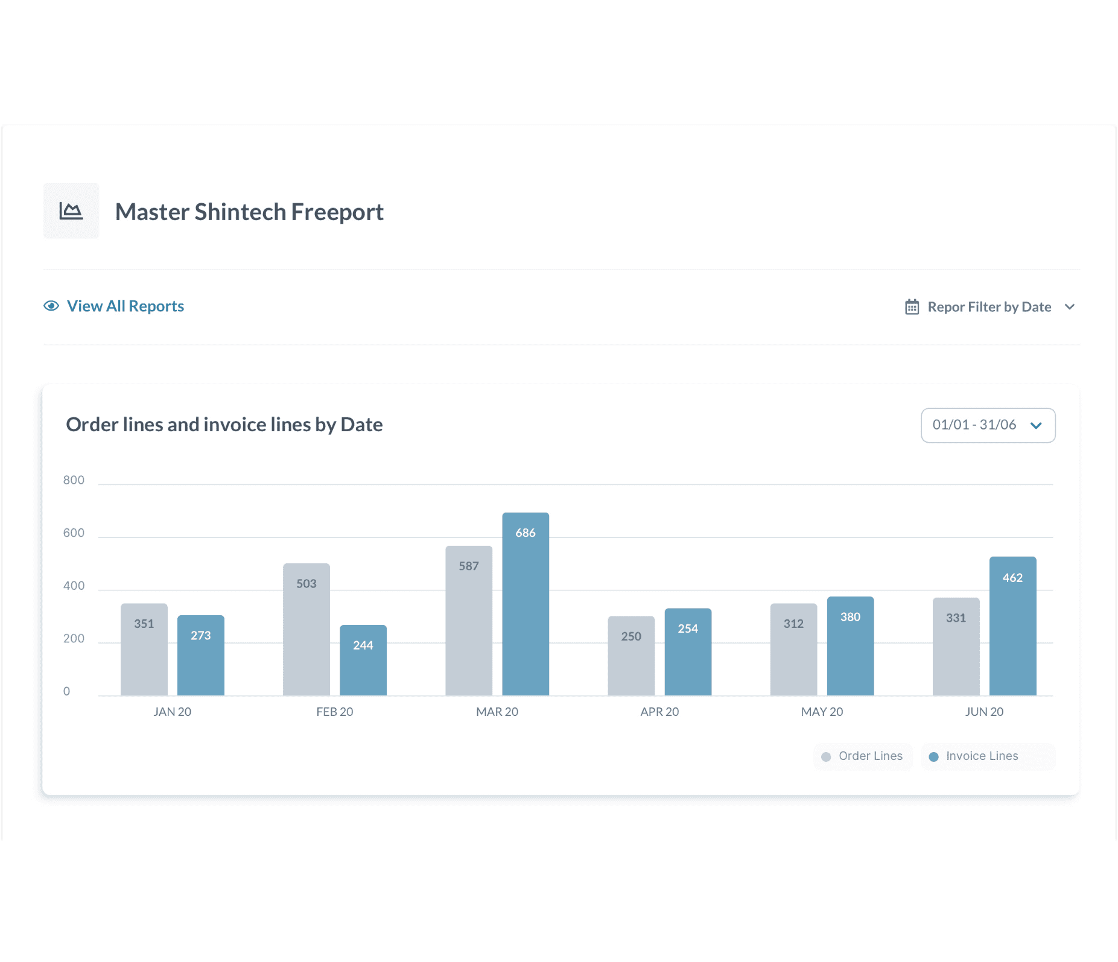Click the MAR 20 axis label
Image resolution: width=1118 pixels, height=962 pixels.
coord(497,712)
